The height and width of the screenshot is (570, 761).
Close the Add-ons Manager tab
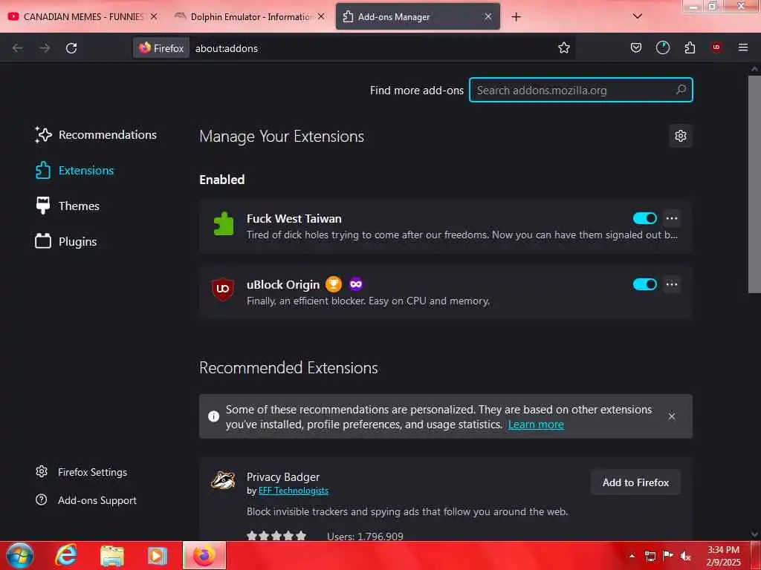click(x=488, y=16)
